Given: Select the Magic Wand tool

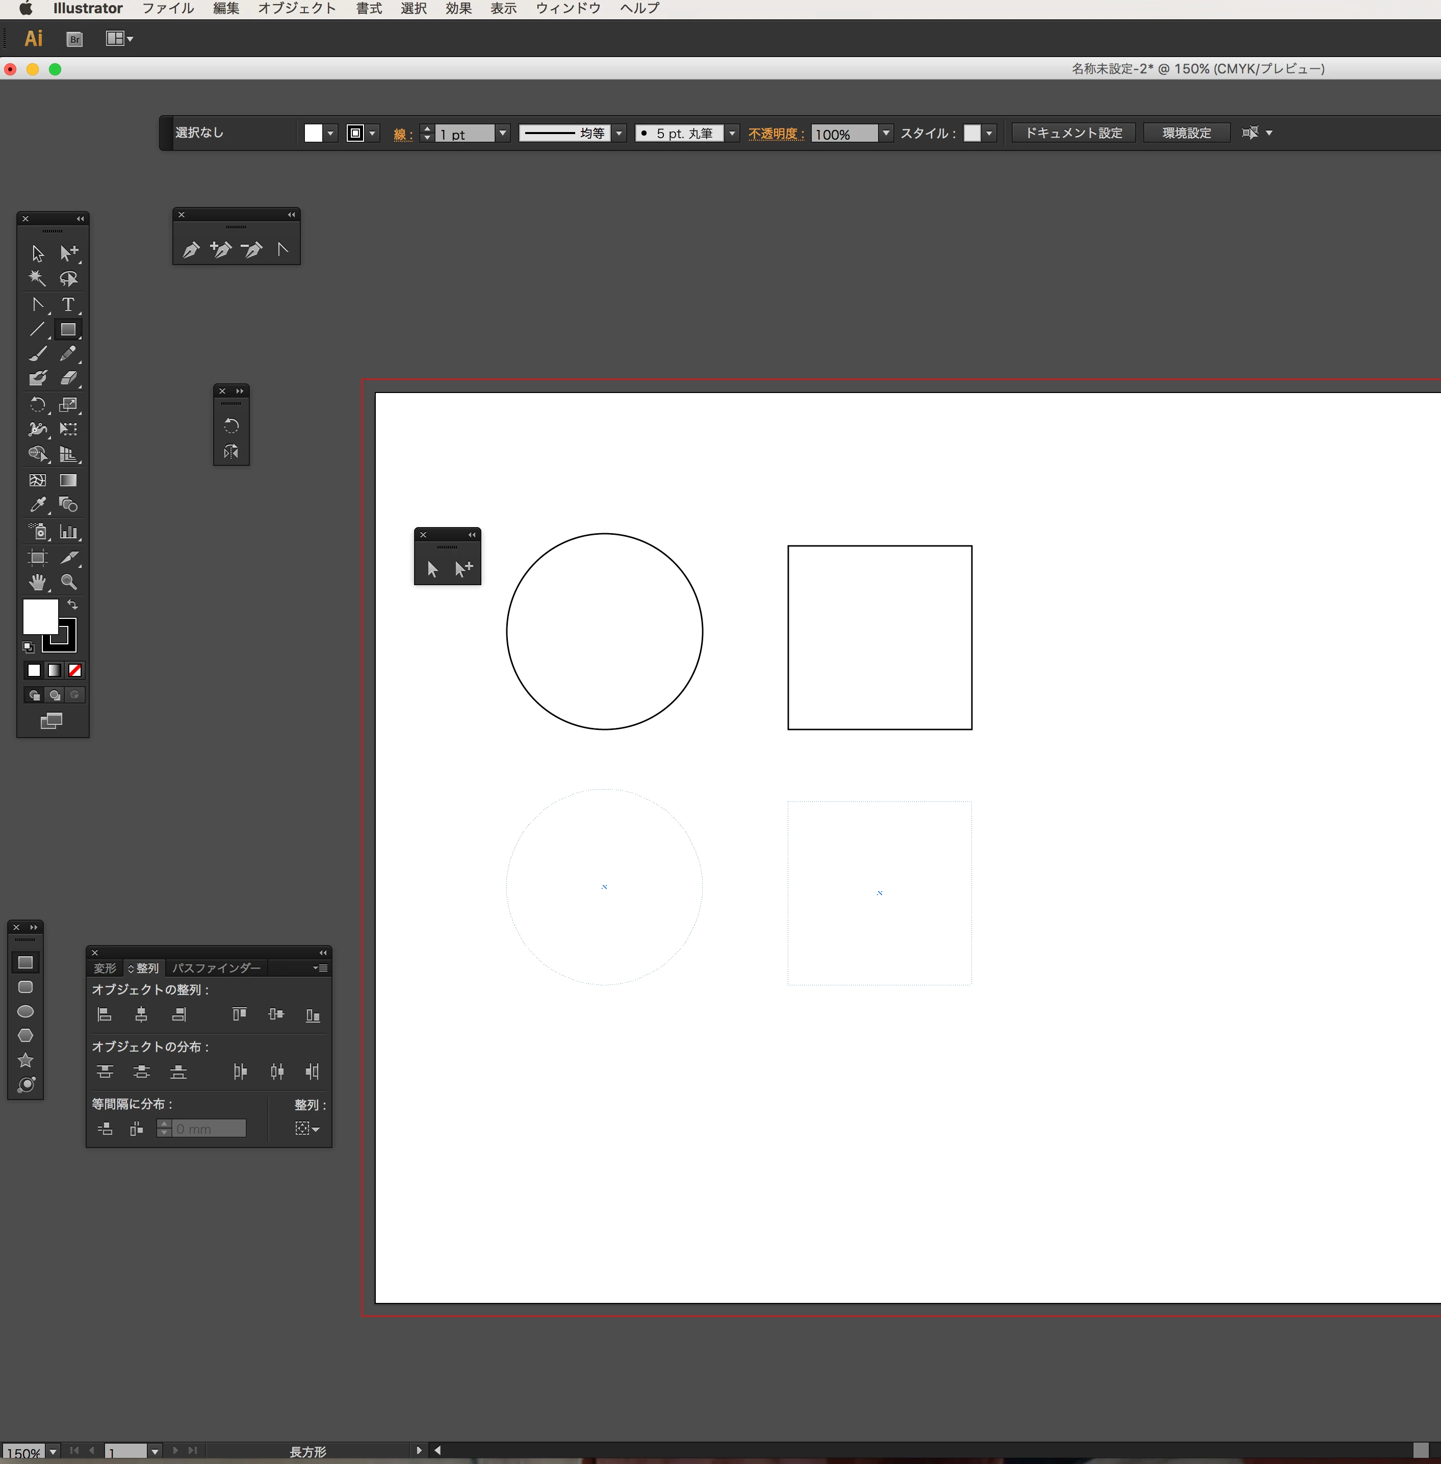Looking at the screenshot, I should (37, 278).
